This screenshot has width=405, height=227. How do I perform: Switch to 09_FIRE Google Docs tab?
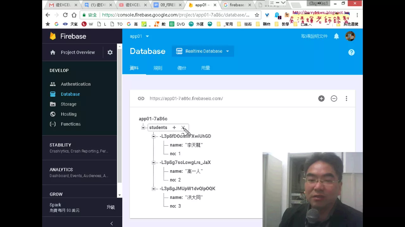(168, 5)
